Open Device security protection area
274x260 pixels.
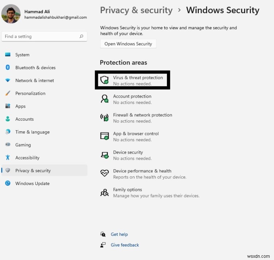pyautogui.click(x=126, y=155)
